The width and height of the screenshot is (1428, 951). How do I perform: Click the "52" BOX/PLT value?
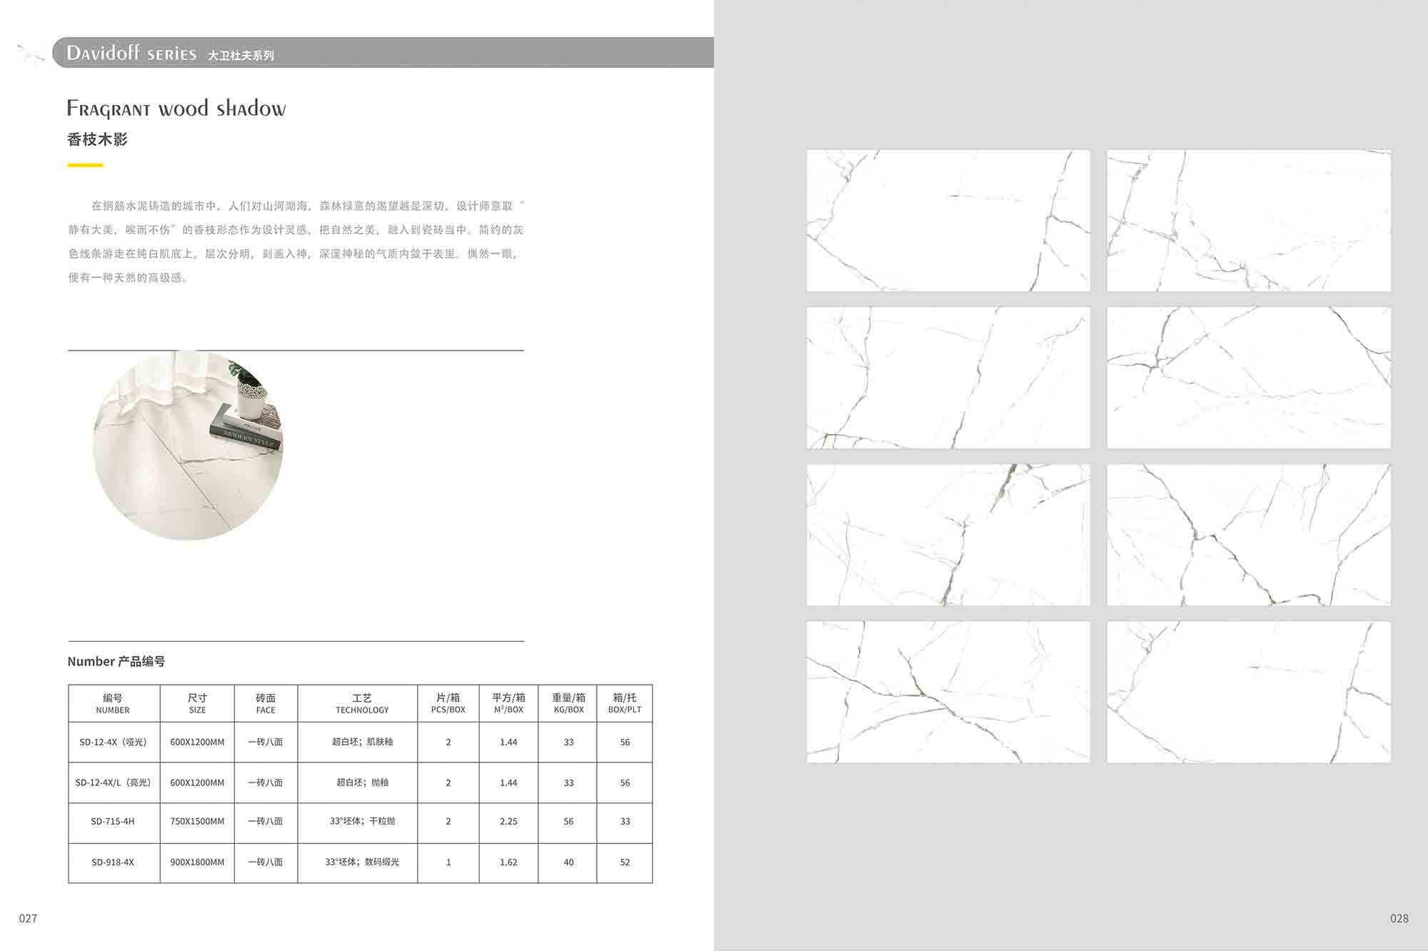coord(625,862)
